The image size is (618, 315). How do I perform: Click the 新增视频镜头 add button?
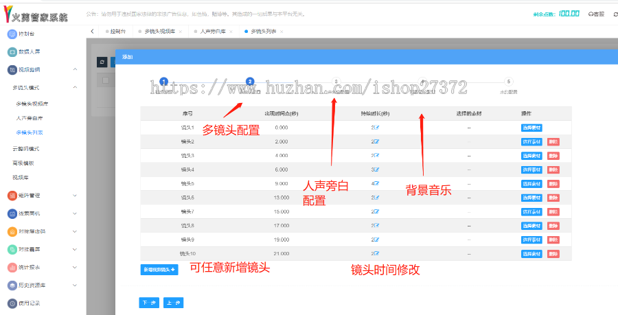(x=159, y=270)
